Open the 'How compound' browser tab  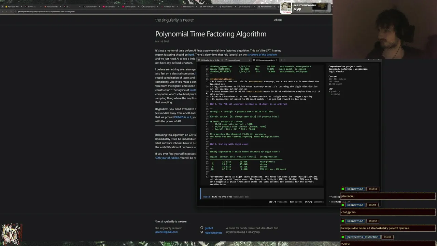(53, 6)
